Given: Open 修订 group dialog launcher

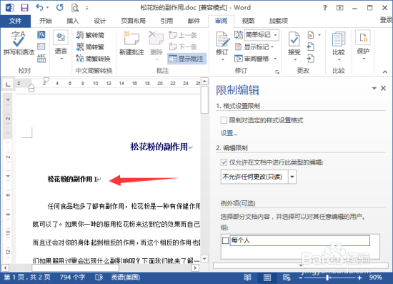Looking at the screenshot, I should coord(277,72).
